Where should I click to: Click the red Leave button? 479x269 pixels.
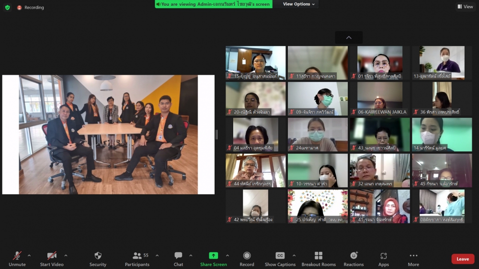coord(463,259)
